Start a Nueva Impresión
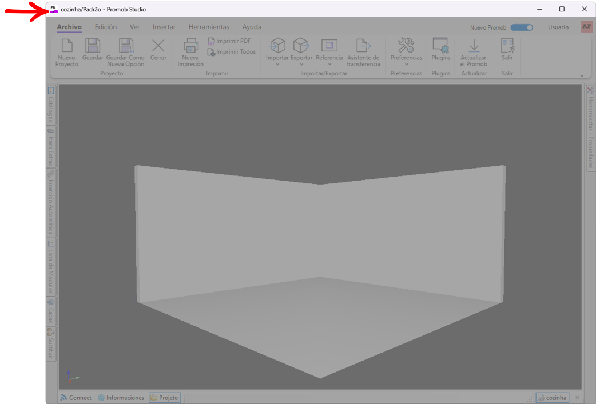Screen dimensions: 596x404 [x=190, y=53]
